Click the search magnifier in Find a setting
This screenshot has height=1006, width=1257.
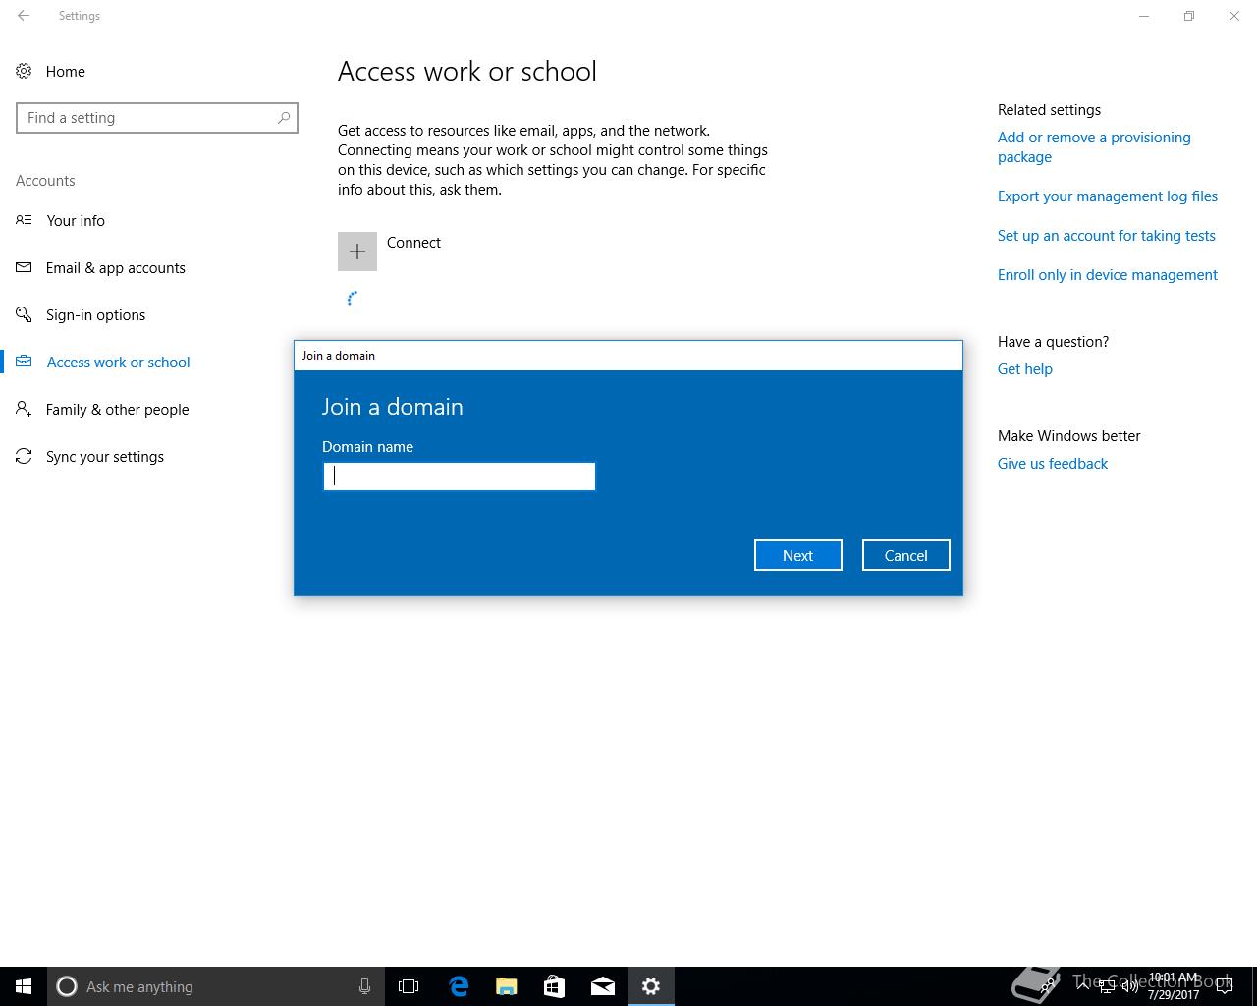[x=284, y=118]
